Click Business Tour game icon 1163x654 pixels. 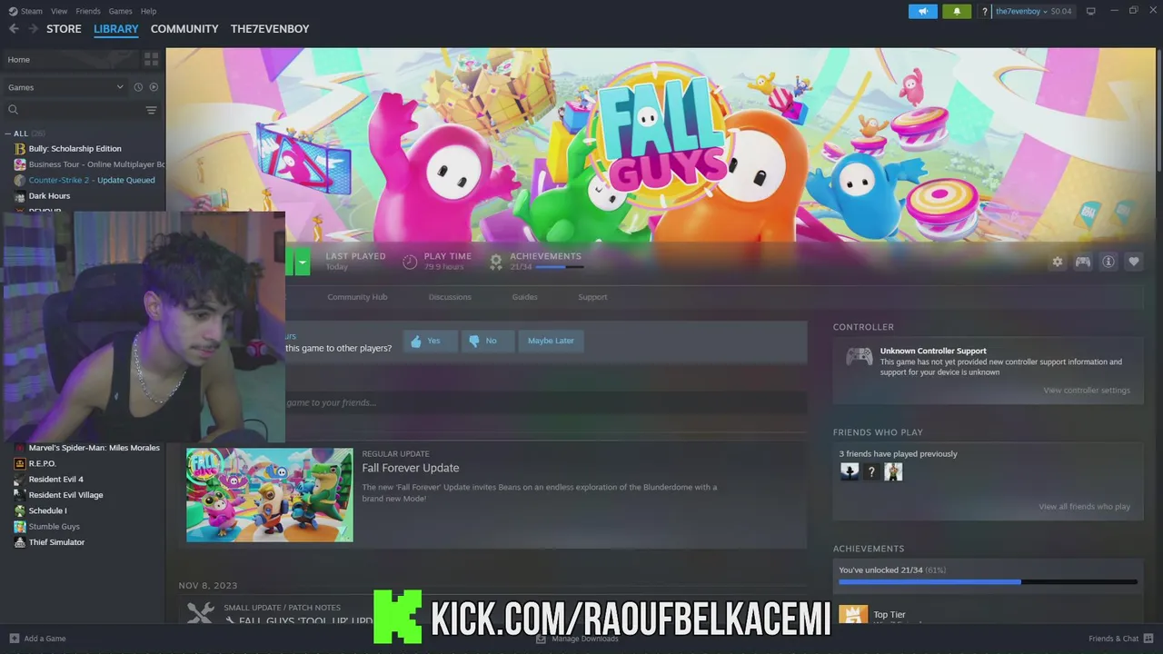(20, 164)
